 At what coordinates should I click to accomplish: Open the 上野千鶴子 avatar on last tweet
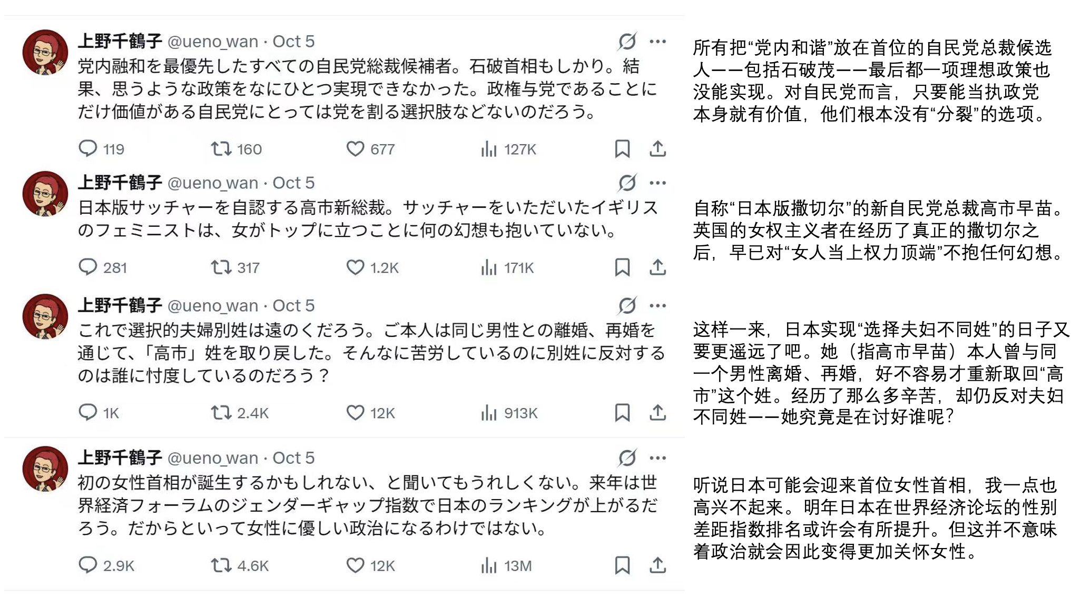pyautogui.click(x=45, y=469)
